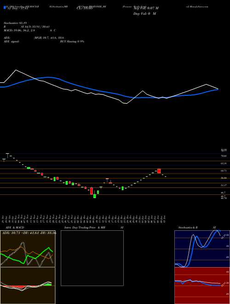Viewport: 230px width, 304px height.
Task: Click the 'Intra Day Trading Price & MR' panel title
Action: (85, 228)
